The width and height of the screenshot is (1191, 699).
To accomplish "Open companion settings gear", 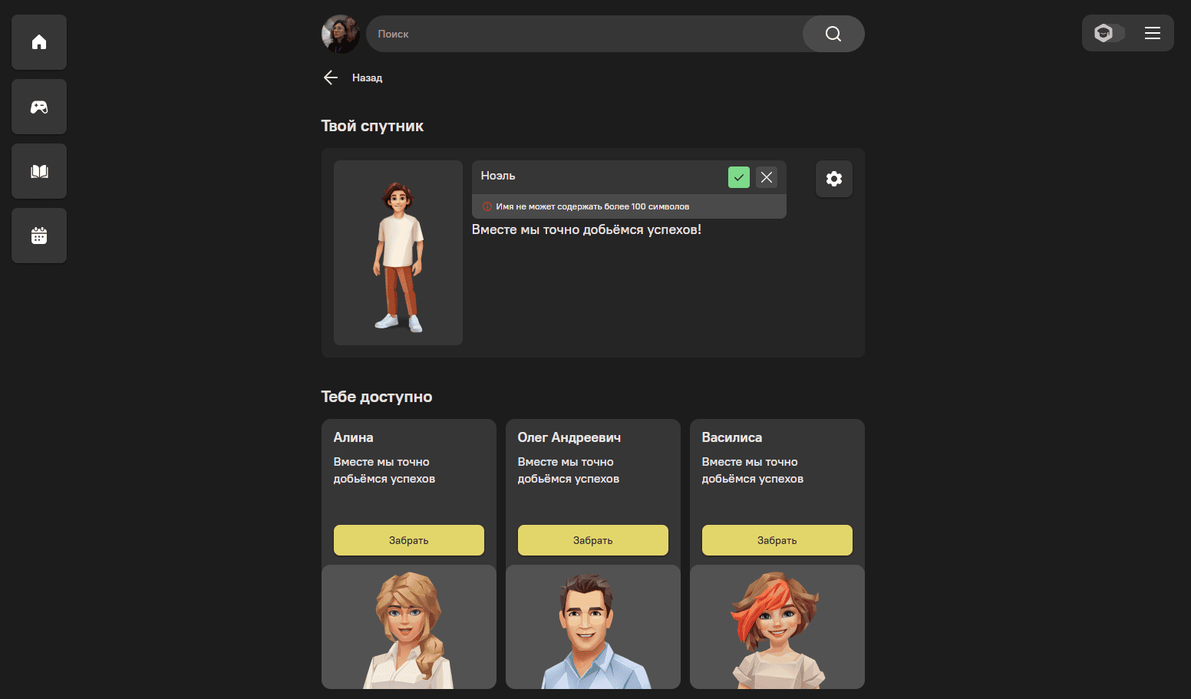I will [833, 179].
